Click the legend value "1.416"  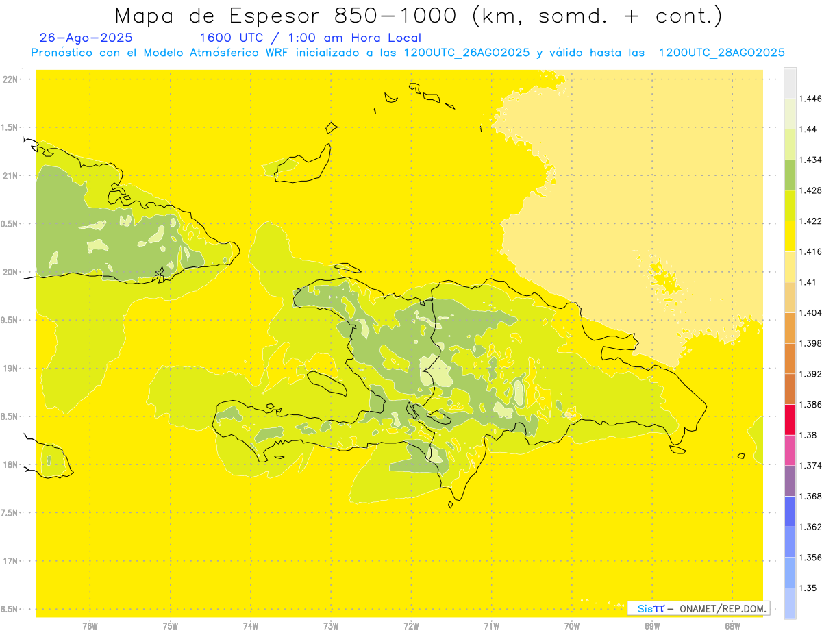coord(810,251)
